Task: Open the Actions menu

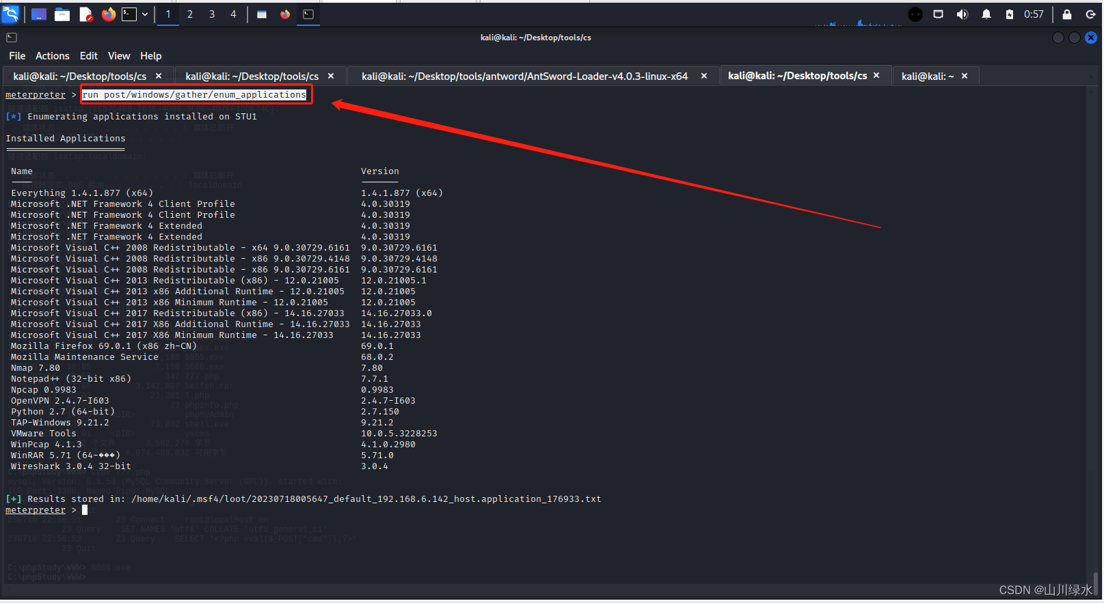Action: 53,56
